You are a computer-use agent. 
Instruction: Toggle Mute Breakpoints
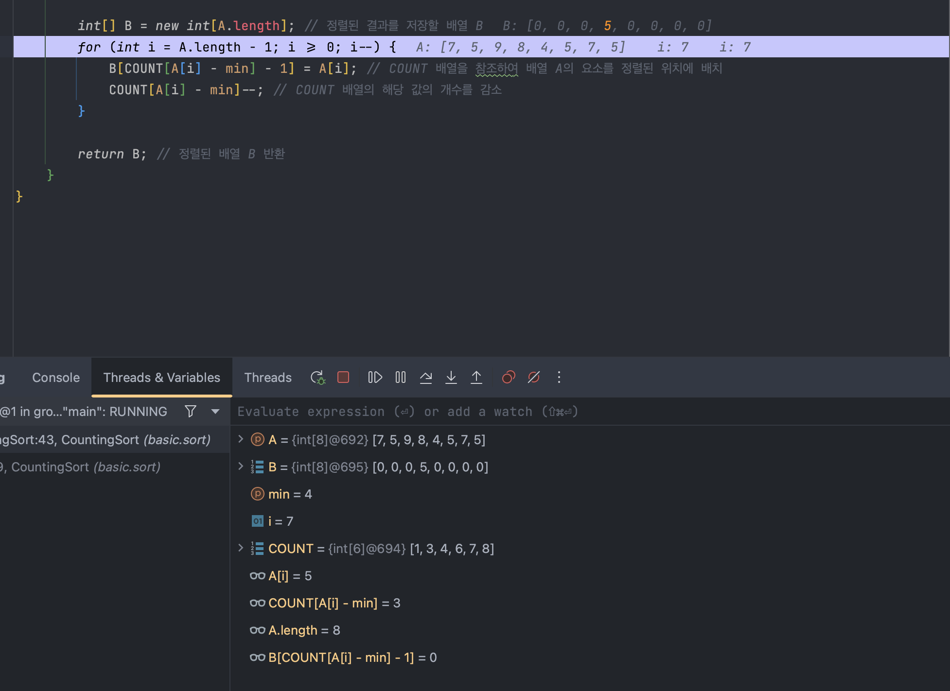pyautogui.click(x=534, y=378)
